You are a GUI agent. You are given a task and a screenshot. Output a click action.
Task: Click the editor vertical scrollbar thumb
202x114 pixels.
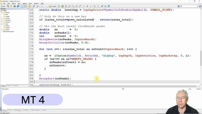click(201, 58)
